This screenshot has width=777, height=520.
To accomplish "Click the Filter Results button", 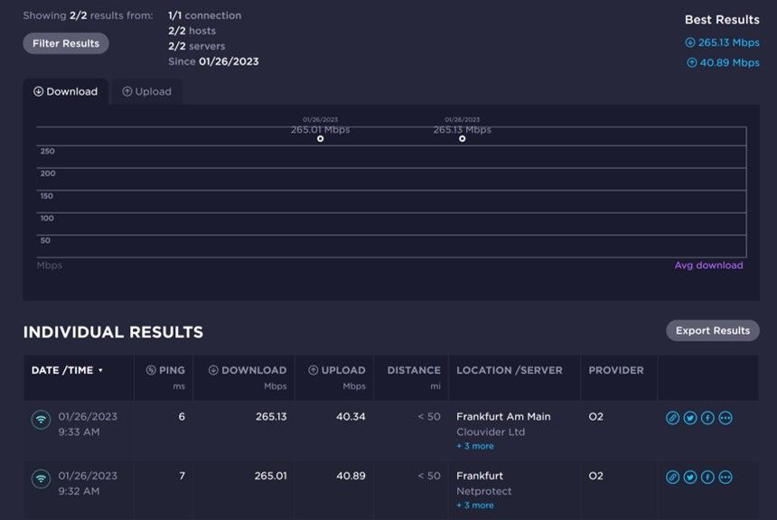I will click(64, 42).
